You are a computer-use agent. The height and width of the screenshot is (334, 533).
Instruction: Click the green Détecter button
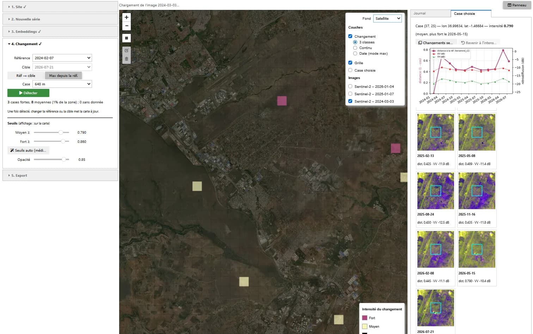pos(28,93)
